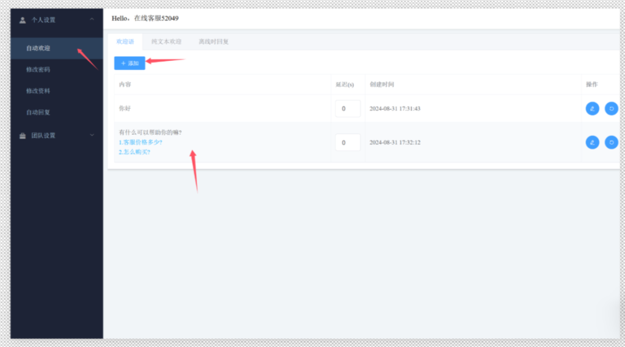Click the delay input for 你好 row
This screenshot has height=347, width=625.
[x=347, y=109]
